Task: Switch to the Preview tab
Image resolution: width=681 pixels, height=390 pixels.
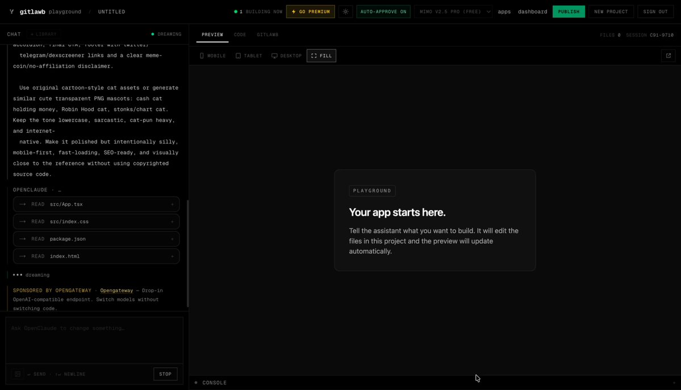Action: click(x=212, y=35)
